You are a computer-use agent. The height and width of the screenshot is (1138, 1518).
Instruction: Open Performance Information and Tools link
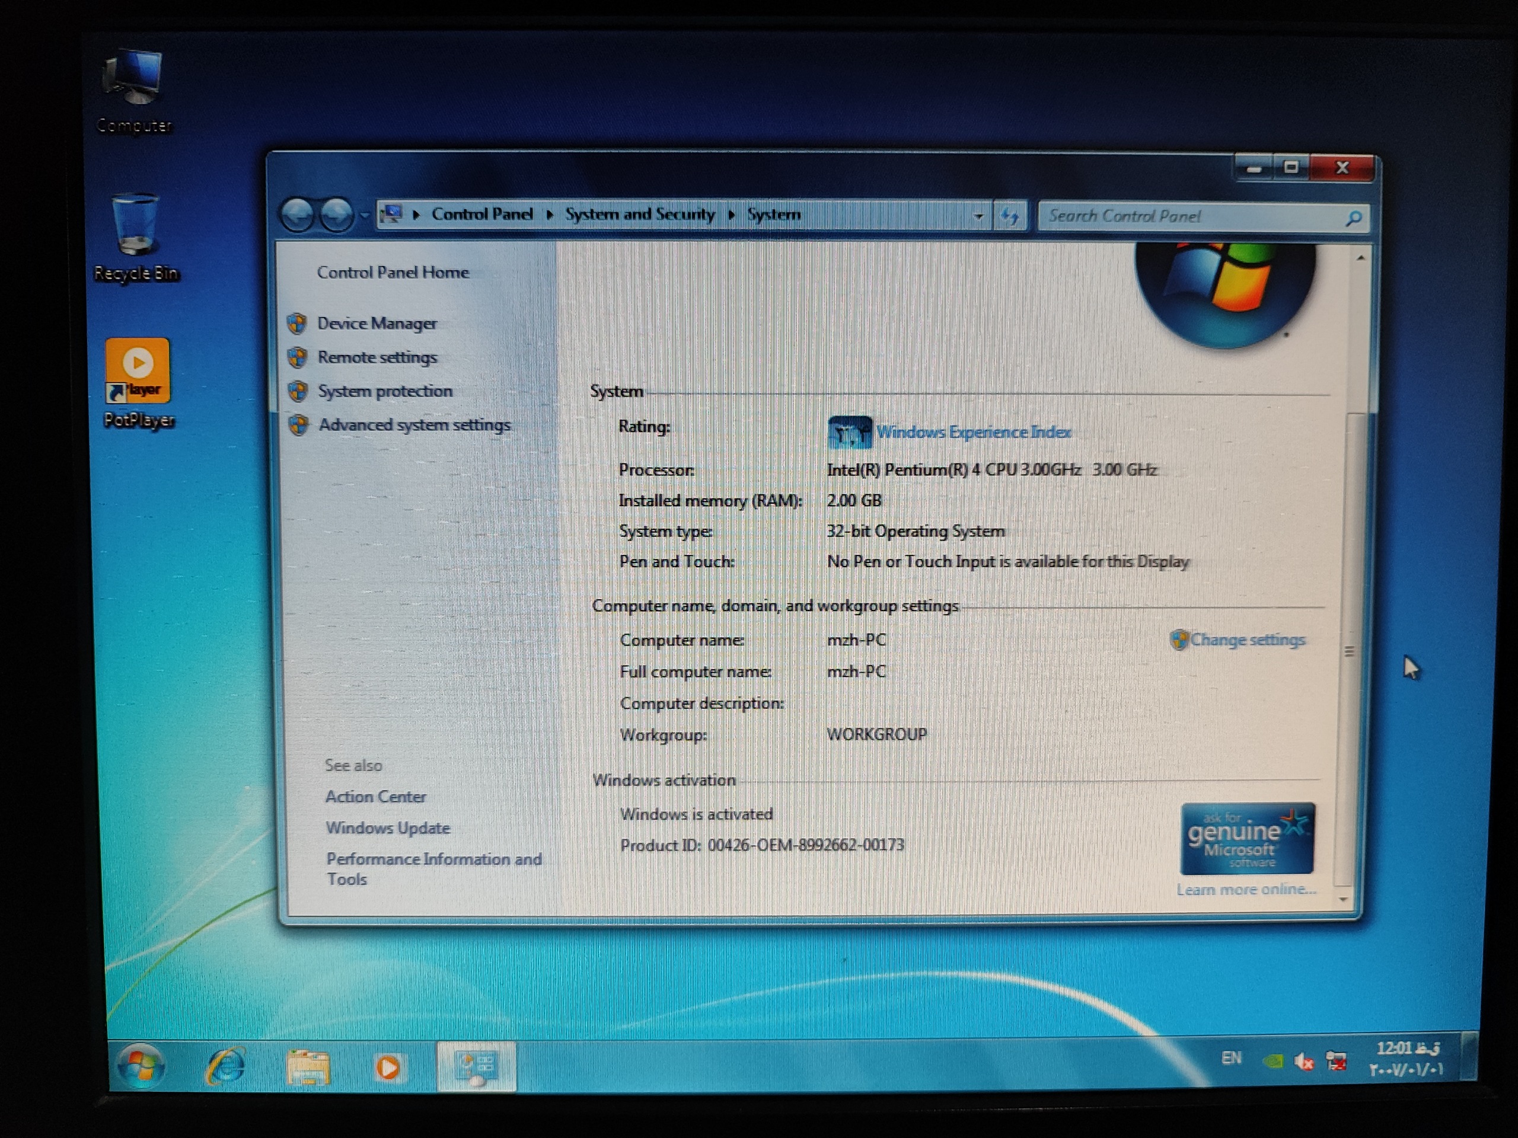coord(435,869)
